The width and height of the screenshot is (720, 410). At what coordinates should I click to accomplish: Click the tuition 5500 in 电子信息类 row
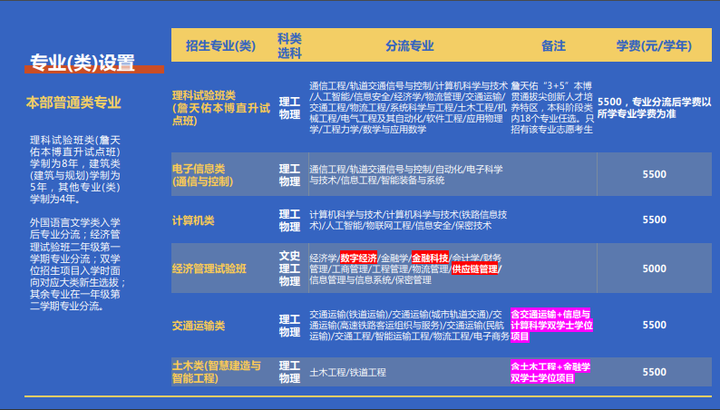(x=655, y=174)
